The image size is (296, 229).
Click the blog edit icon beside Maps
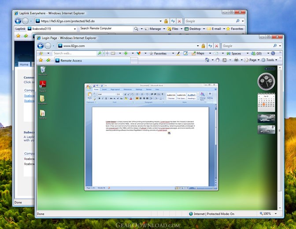[186, 53]
